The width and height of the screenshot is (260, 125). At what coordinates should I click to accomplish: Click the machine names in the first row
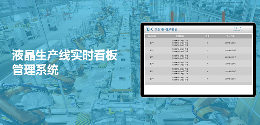pos(180,43)
